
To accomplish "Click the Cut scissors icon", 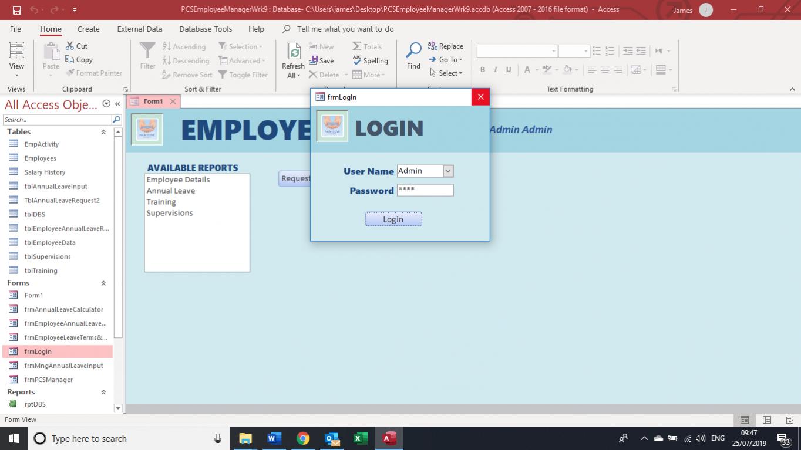I will (70, 46).
